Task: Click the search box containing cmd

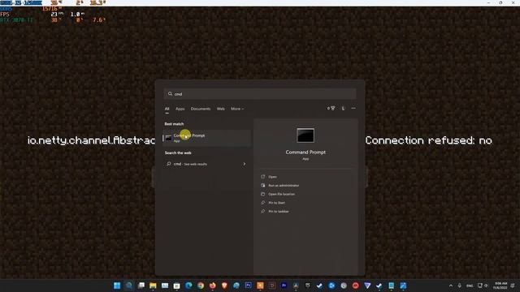Action: pos(260,94)
